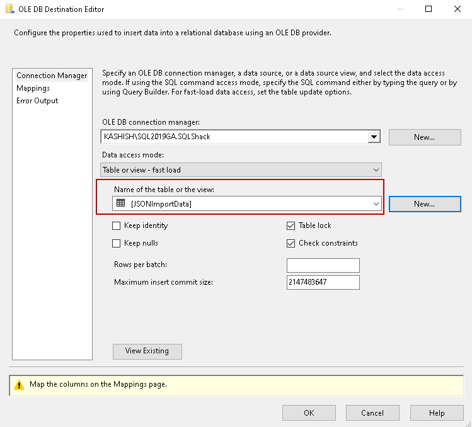Open the Error Output page
This screenshot has height=427, width=472.
click(37, 101)
